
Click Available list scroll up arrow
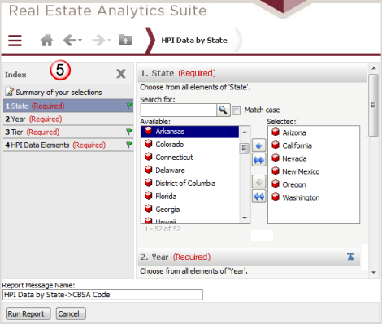[245, 132]
